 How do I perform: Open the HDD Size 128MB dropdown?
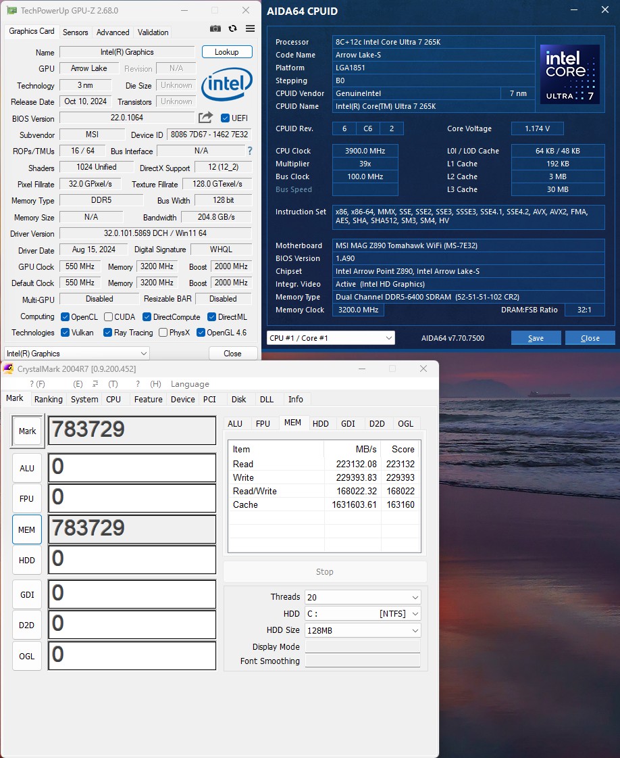tap(363, 630)
